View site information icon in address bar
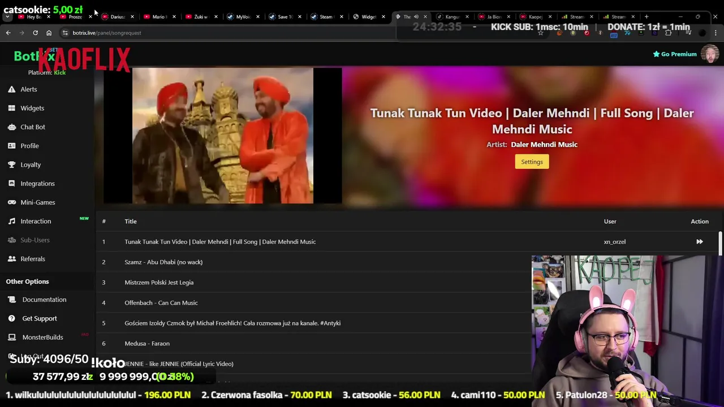Image resolution: width=724 pixels, height=407 pixels. click(65, 33)
